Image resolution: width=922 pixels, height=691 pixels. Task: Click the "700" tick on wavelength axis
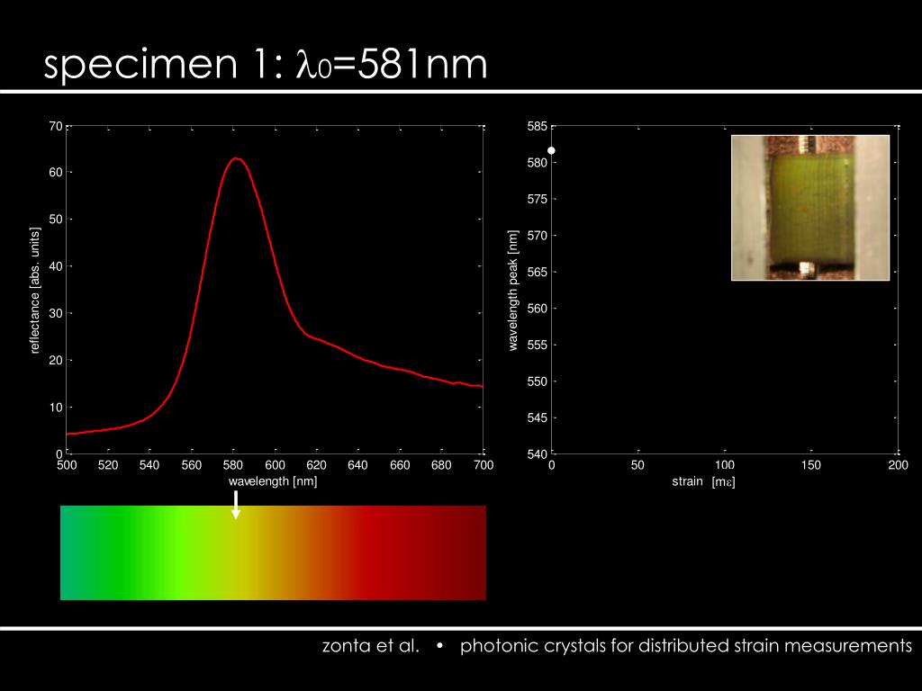click(484, 465)
